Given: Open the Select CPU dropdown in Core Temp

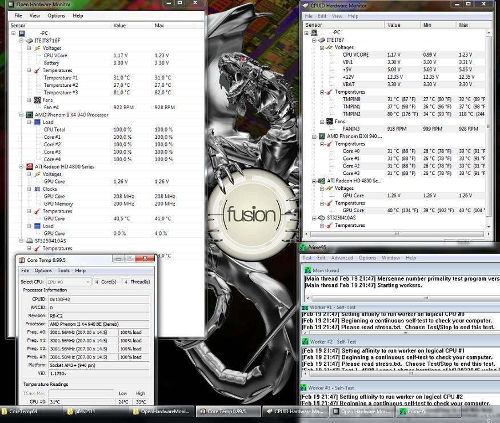Looking at the screenshot, I should 69,282.
